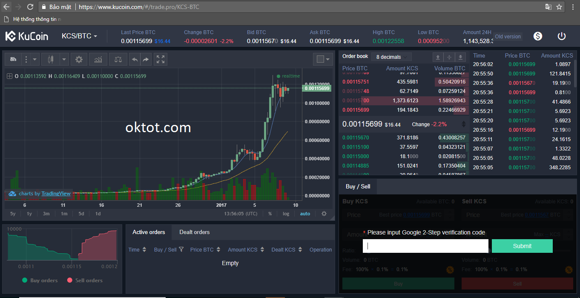Follow the TradingView link

[x=56, y=194]
